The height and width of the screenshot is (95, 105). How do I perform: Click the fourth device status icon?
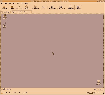[94, 93]
